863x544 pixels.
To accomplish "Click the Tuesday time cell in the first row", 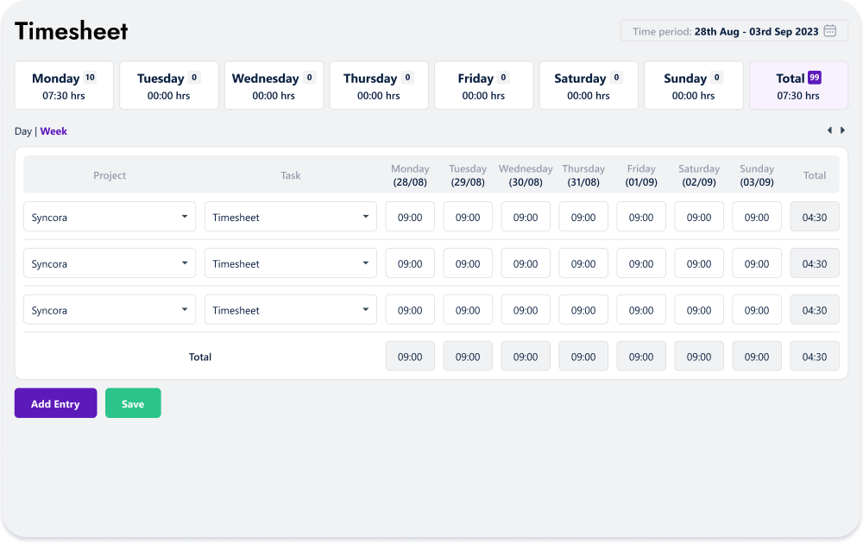I will click(x=467, y=217).
